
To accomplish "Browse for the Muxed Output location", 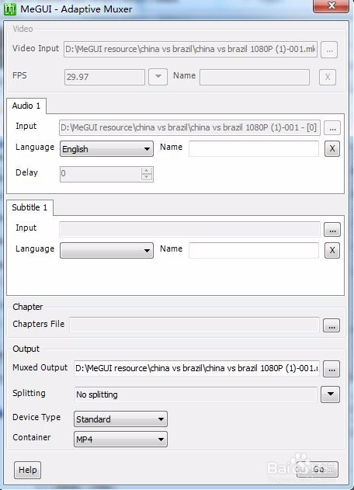I will click(331, 369).
